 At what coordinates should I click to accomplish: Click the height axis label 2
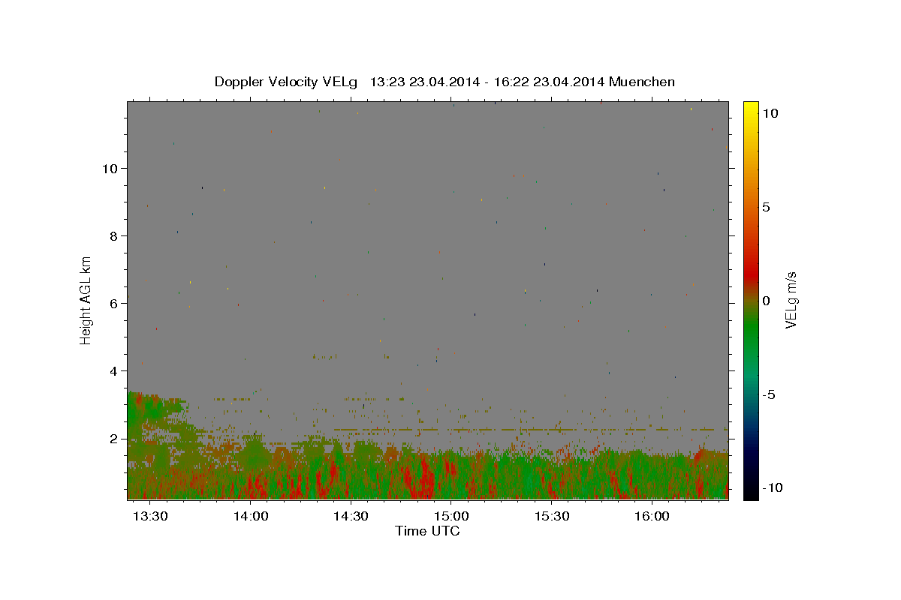coord(114,439)
